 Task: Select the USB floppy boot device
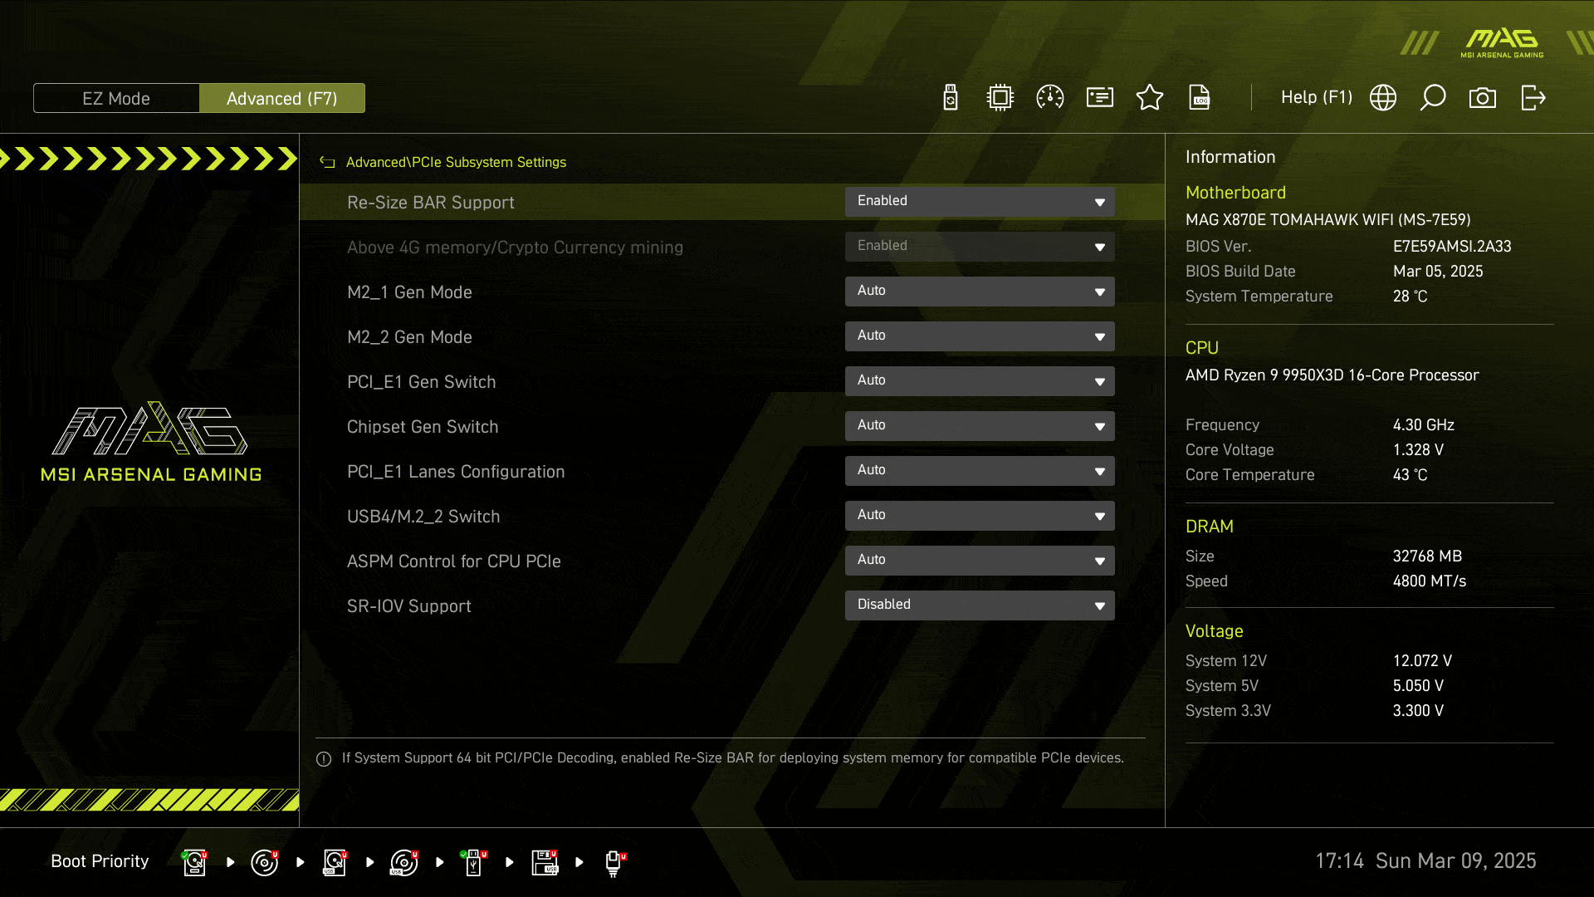tap(545, 863)
